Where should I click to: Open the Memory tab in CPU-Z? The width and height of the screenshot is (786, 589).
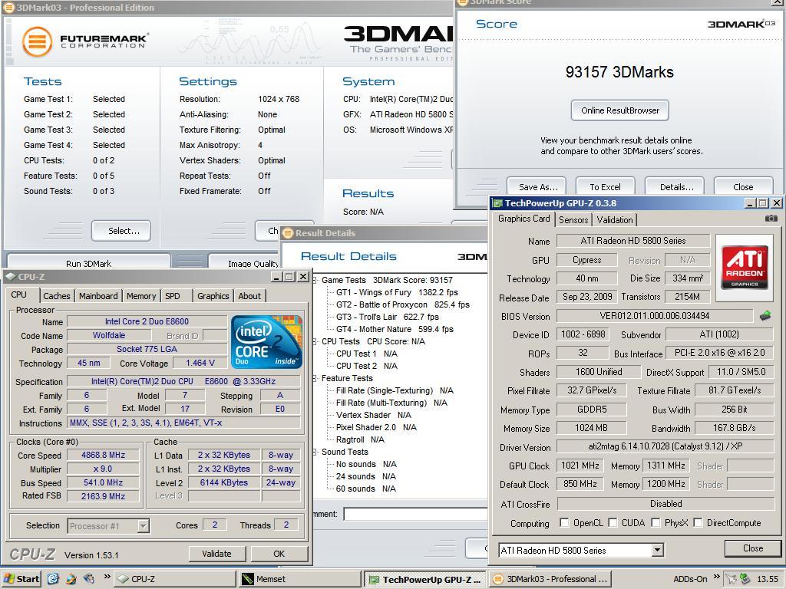click(x=141, y=296)
